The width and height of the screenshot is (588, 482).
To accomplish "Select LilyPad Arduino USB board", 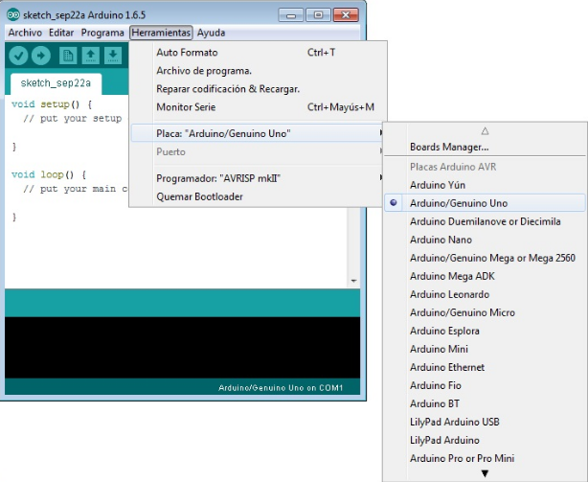I will pos(485,422).
